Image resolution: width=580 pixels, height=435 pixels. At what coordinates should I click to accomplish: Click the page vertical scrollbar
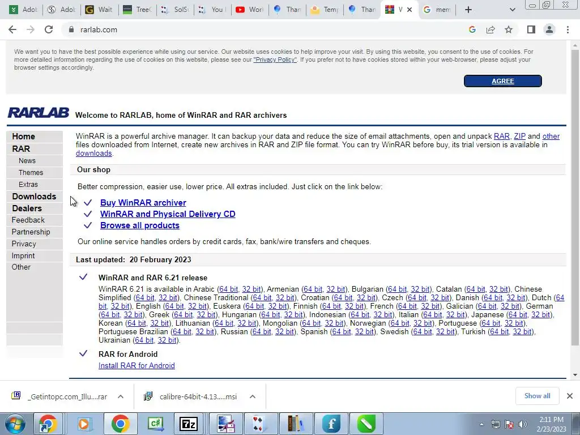pos(575,198)
